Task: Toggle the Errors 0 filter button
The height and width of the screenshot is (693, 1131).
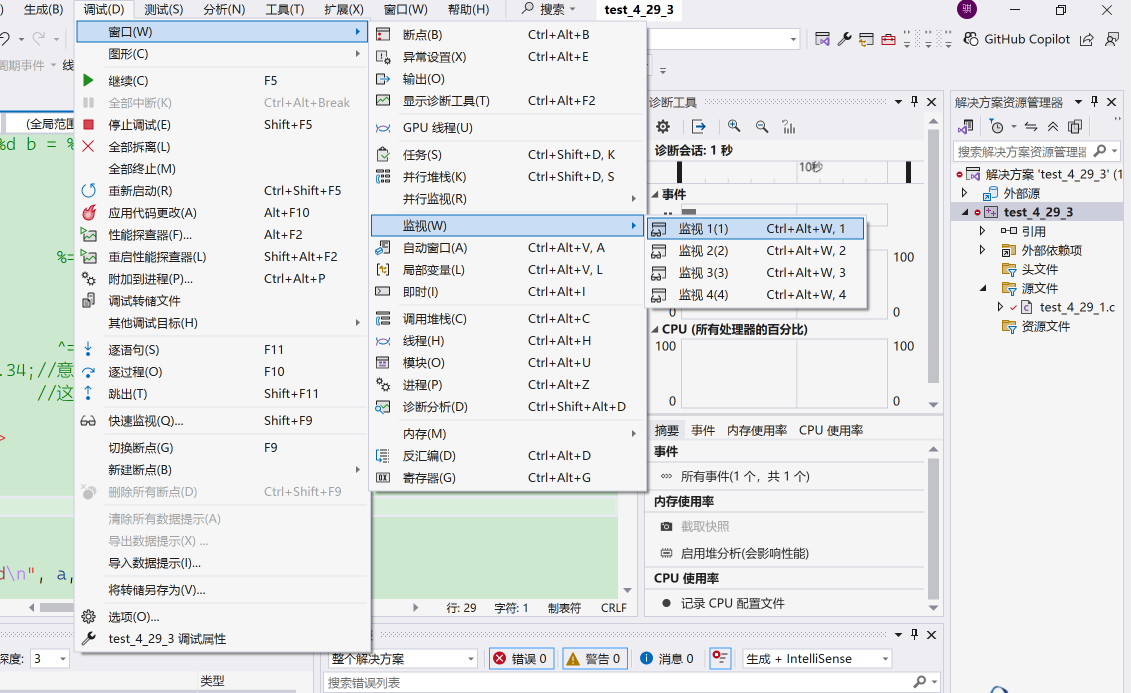Action: (521, 658)
